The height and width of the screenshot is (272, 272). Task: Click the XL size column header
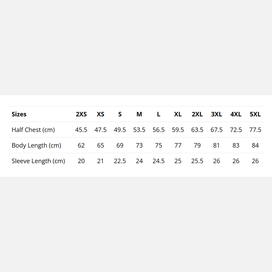pyautogui.click(x=178, y=114)
